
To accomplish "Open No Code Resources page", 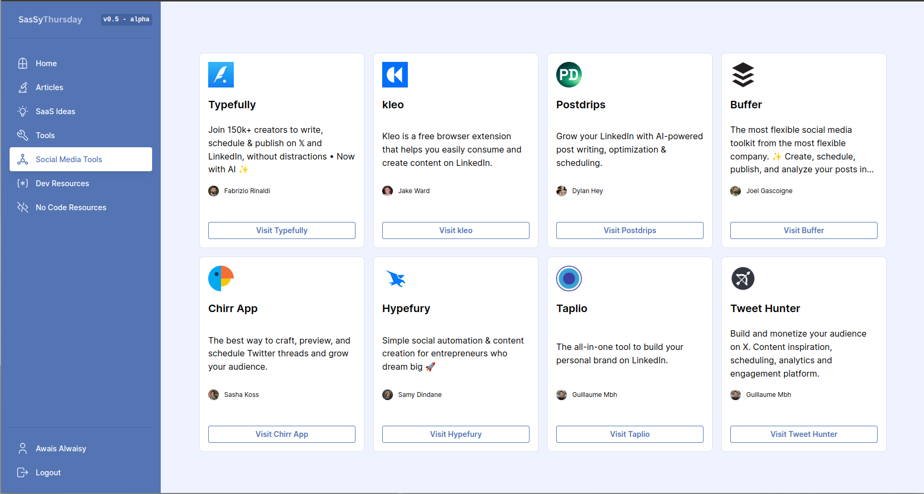I will coord(81,208).
